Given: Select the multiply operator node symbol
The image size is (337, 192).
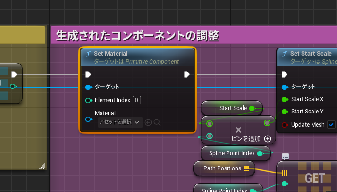Looking at the screenshot, I should click(238, 130).
